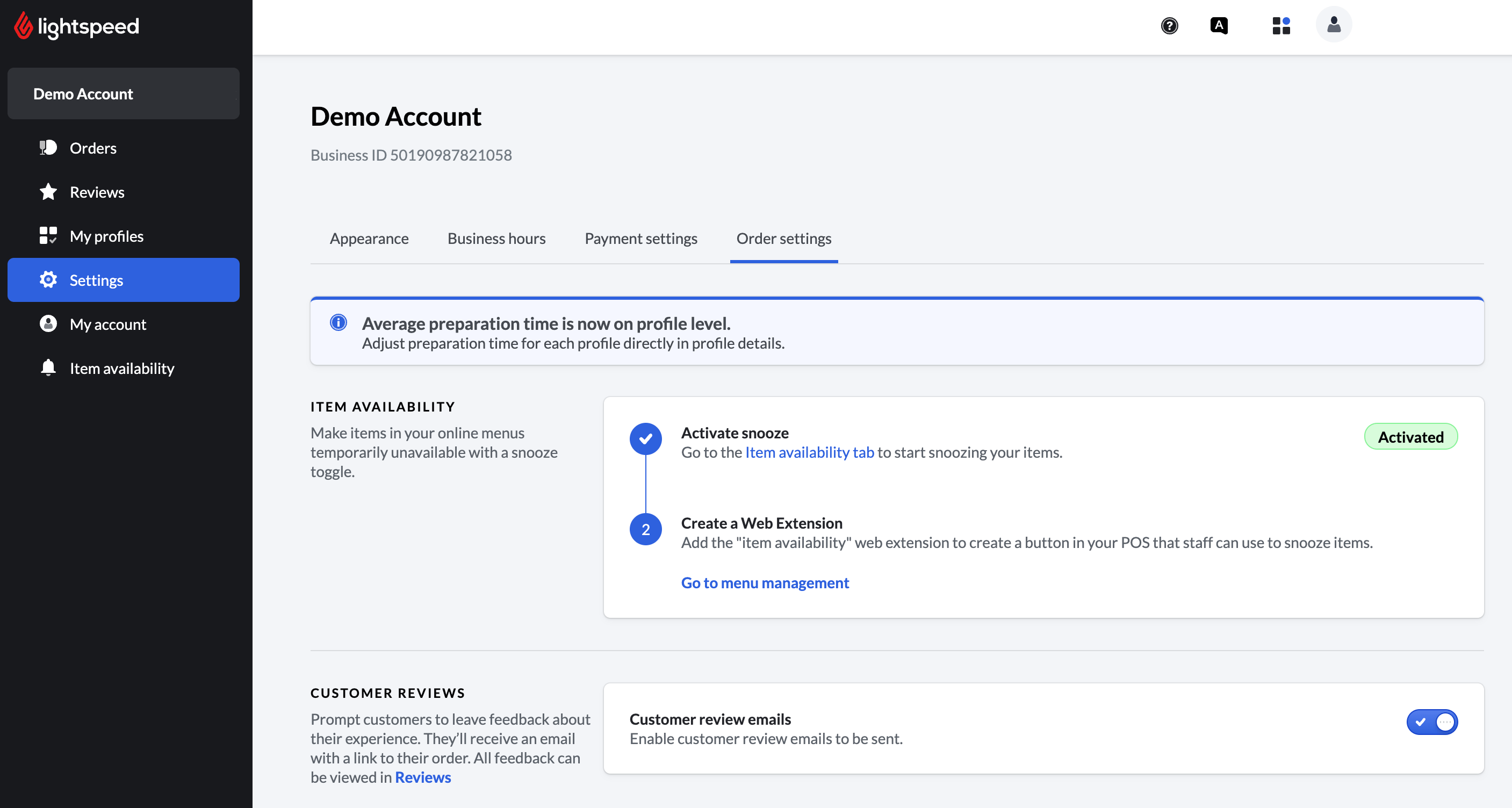Open the user profile avatar menu
Screen dimensions: 1512x808
tap(1334, 25)
